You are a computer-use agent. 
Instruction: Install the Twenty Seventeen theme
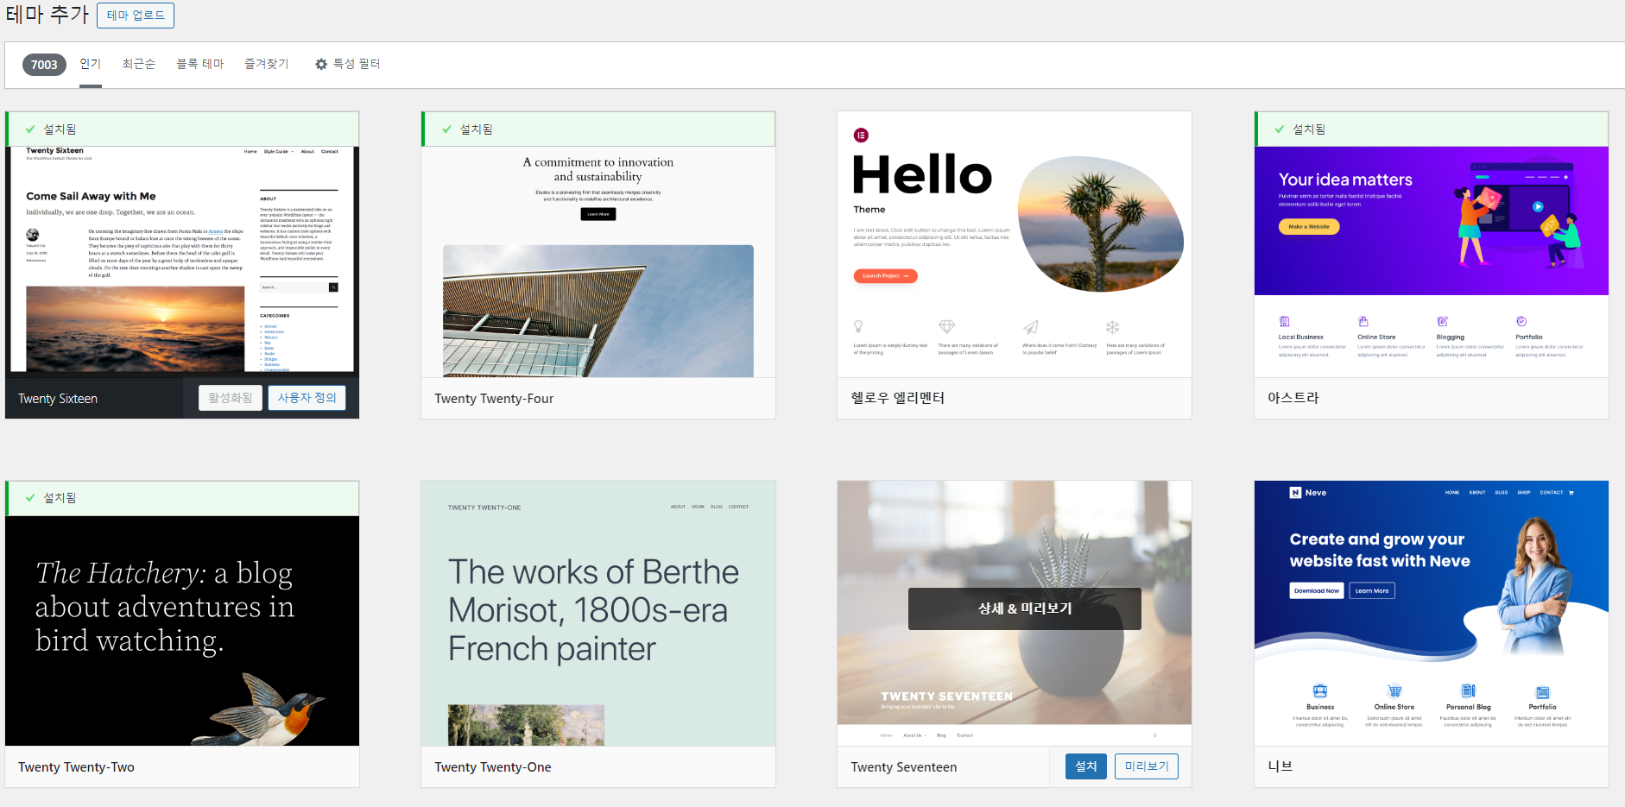click(x=1086, y=766)
